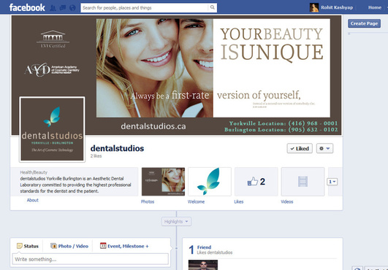Open Likes tab label
This screenshot has height=270, width=388.
pyautogui.click(x=239, y=201)
